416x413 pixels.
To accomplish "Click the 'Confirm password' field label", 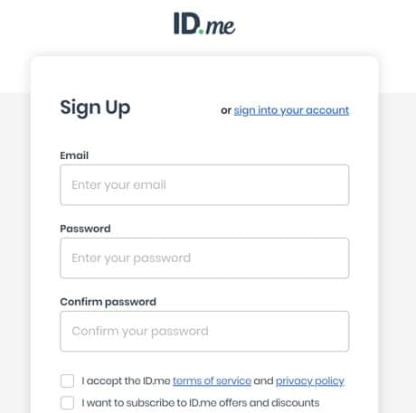I will 108,302.
